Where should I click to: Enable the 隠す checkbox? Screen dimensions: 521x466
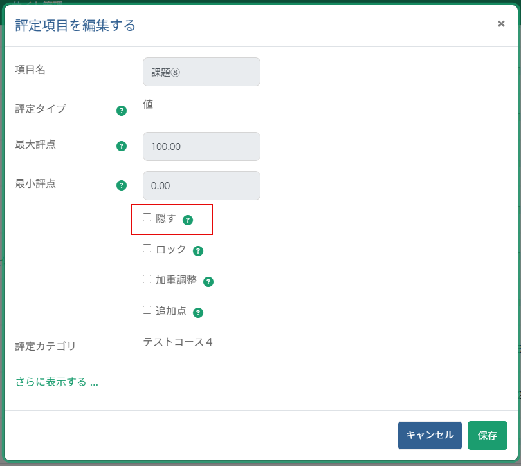coord(147,218)
